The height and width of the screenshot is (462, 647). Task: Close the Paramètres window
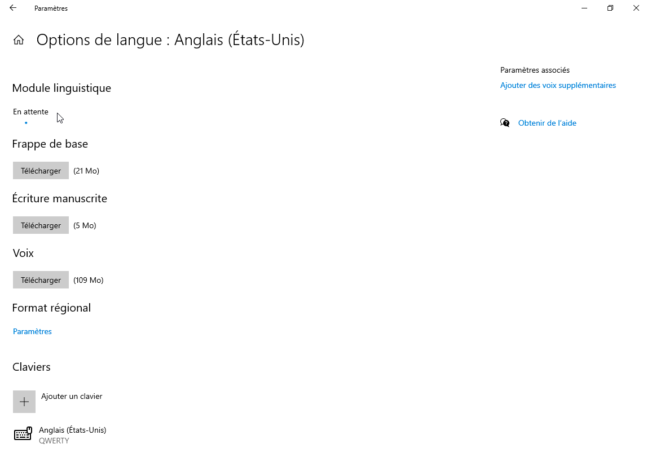click(x=636, y=8)
